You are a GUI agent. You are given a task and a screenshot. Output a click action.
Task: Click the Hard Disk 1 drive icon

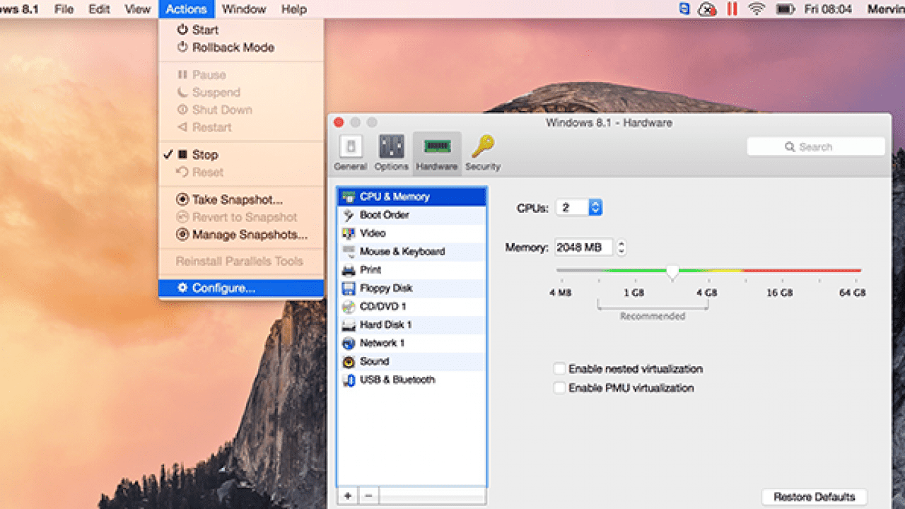[349, 325]
